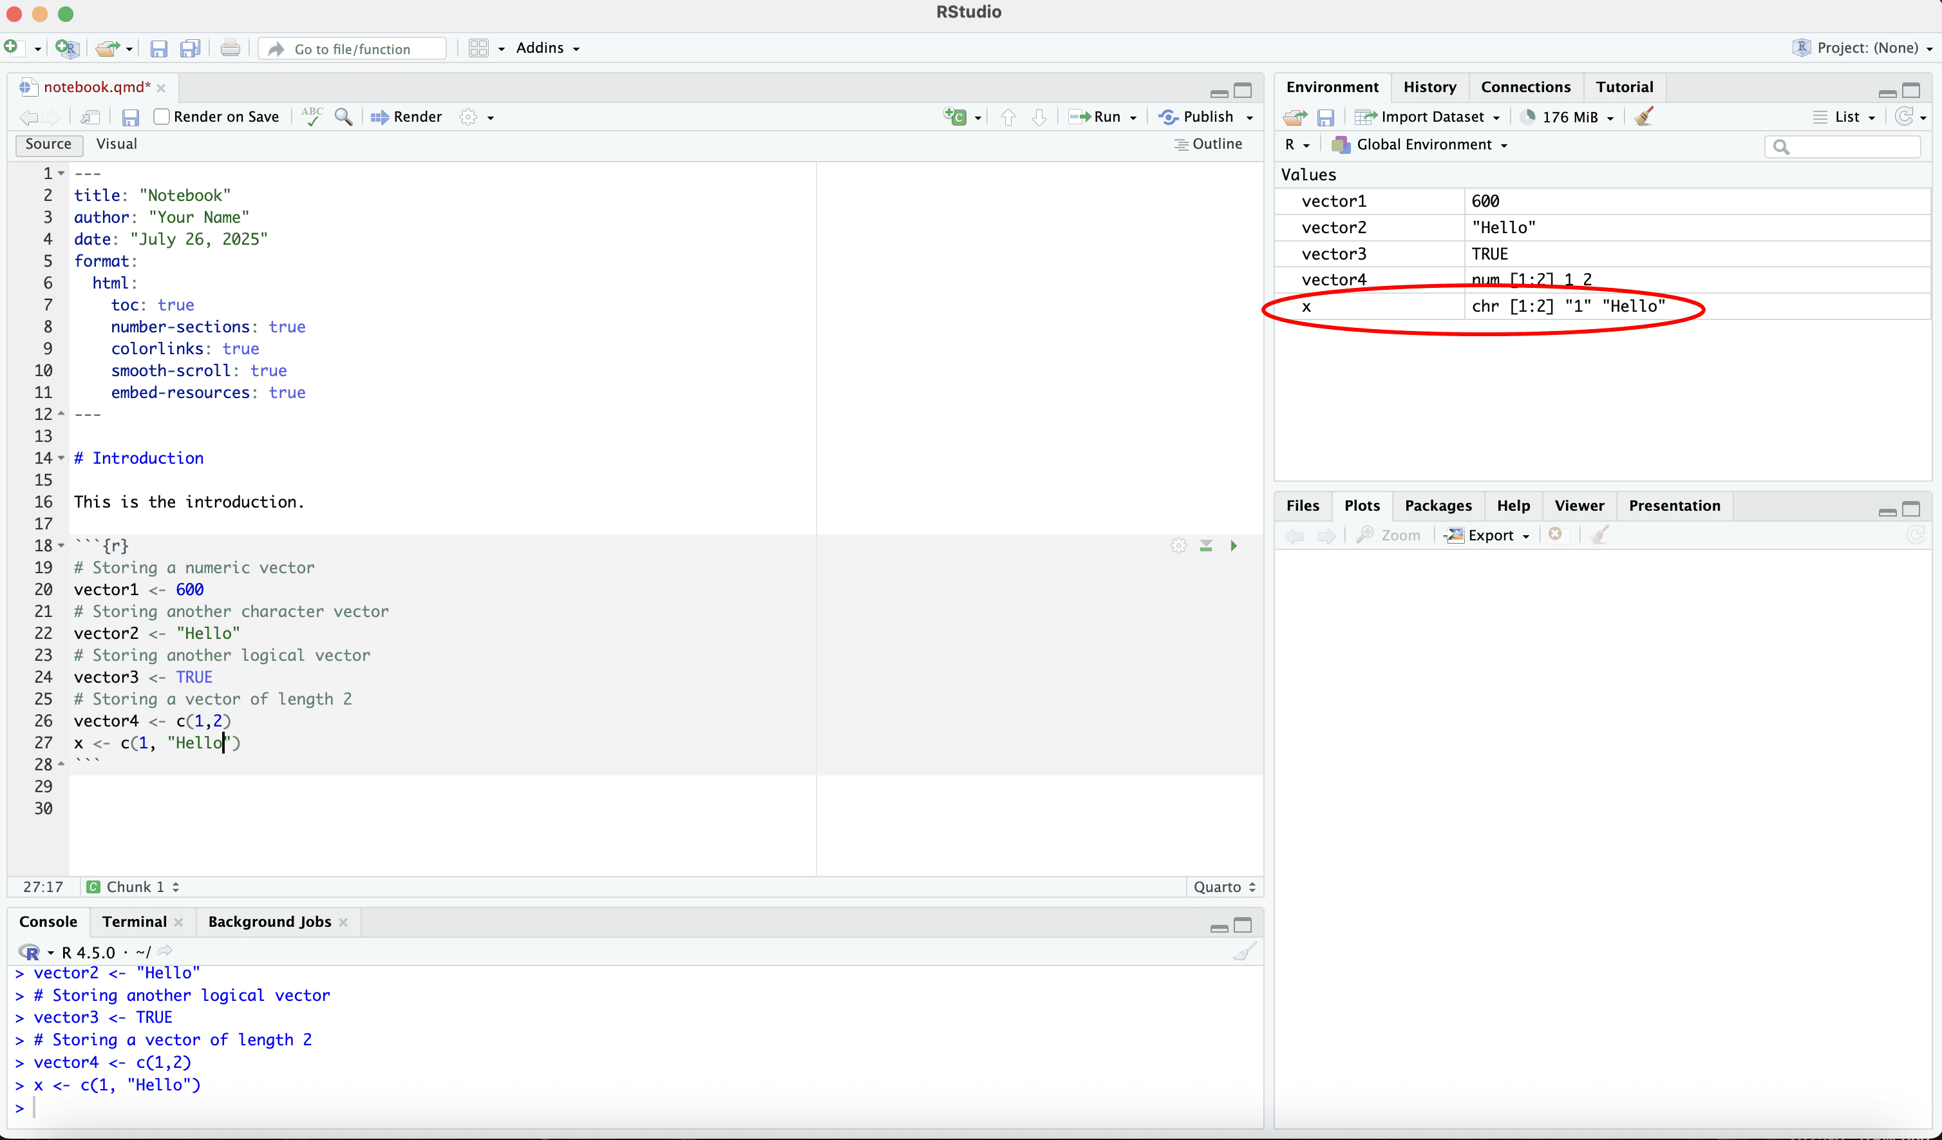Click the Render button
This screenshot has width=1942, height=1140.
pos(406,117)
